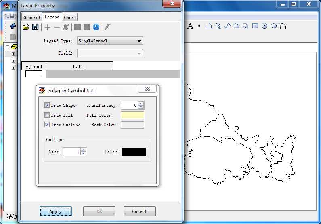Expand the first child tree node
Viewport: 321px width, 224px height.
(13, 54)
